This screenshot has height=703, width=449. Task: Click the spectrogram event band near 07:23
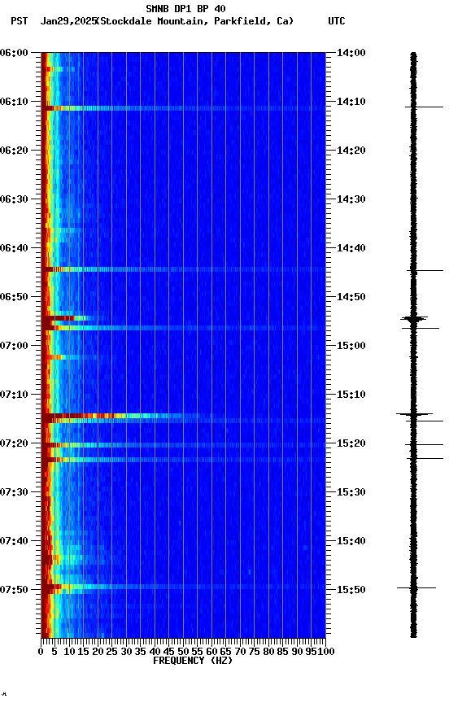tap(183, 460)
